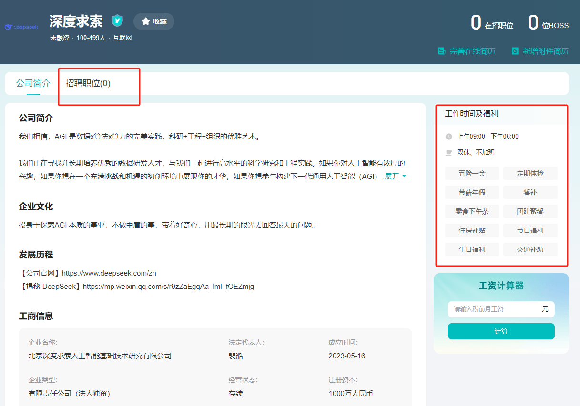Click the 发展历程 section heading

point(36,255)
